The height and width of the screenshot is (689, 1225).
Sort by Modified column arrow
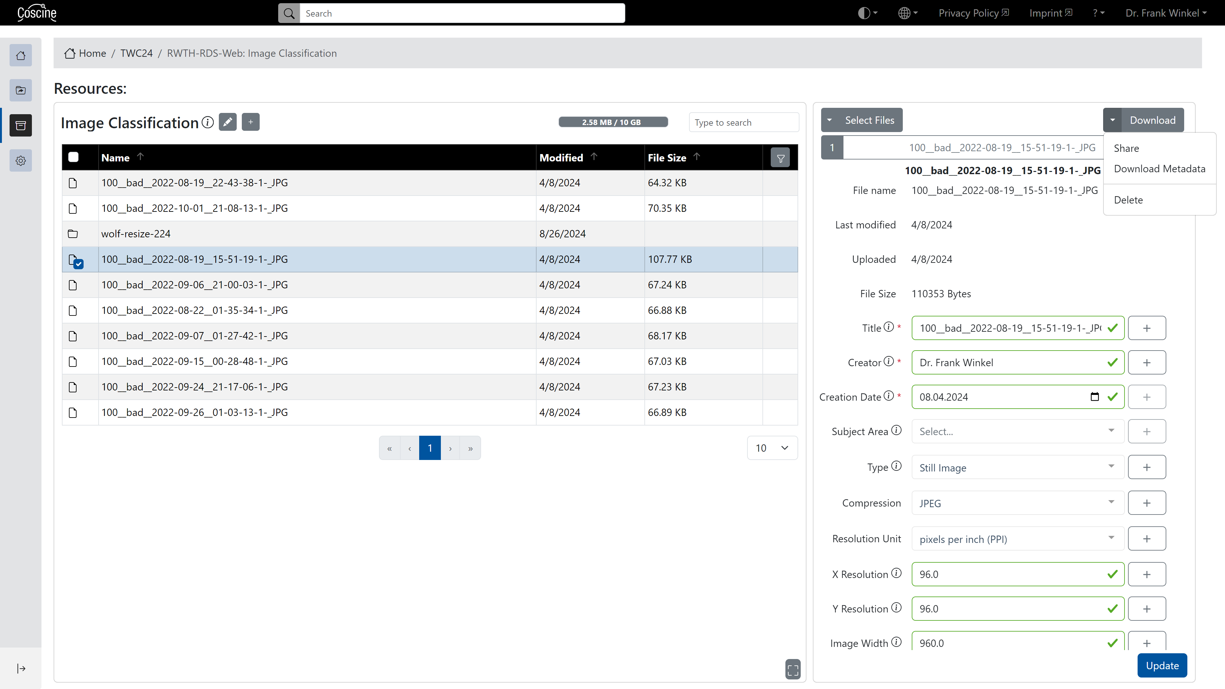click(x=594, y=156)
